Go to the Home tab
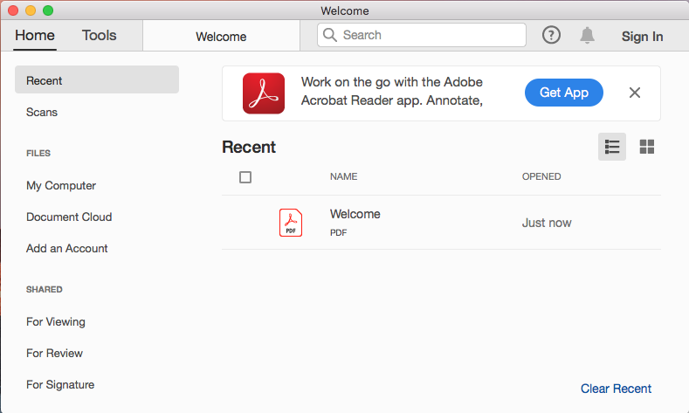689x413 pixels. [x=35, y=36]
